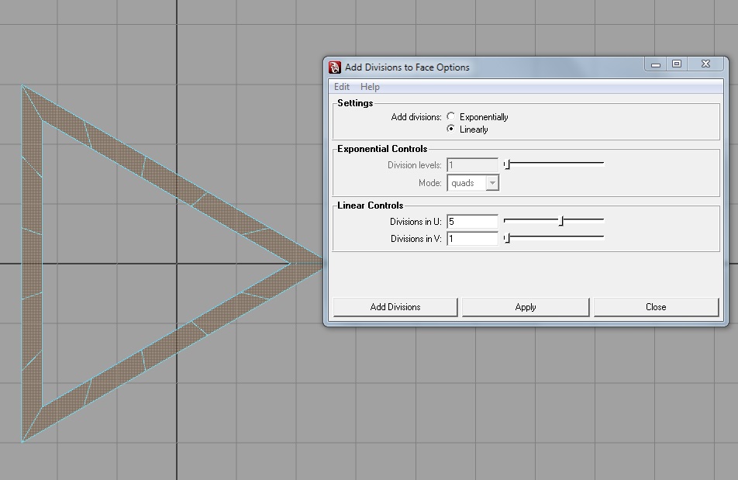738x480 pixels.
Task: Minimize the Add Divisions options window
Action: pos(656,64)
